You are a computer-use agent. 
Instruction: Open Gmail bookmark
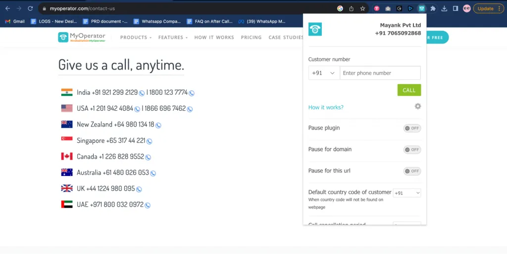coord(15,21)
